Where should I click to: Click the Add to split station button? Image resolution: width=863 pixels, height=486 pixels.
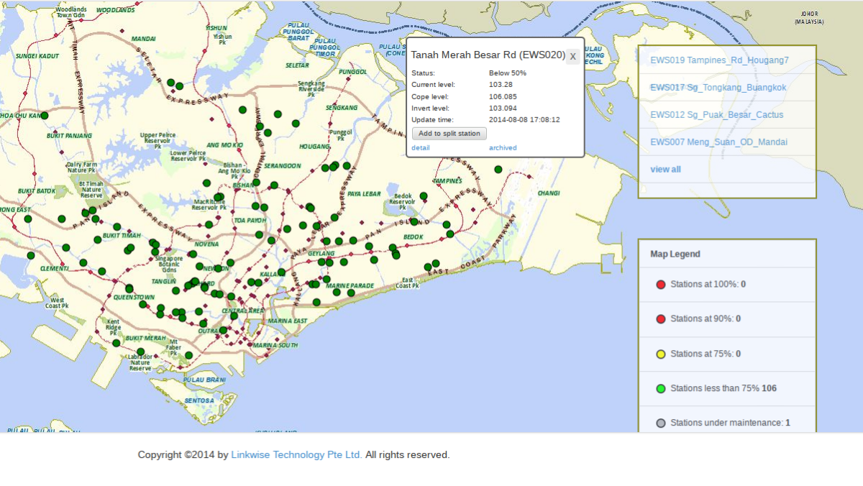click(449, 134)
